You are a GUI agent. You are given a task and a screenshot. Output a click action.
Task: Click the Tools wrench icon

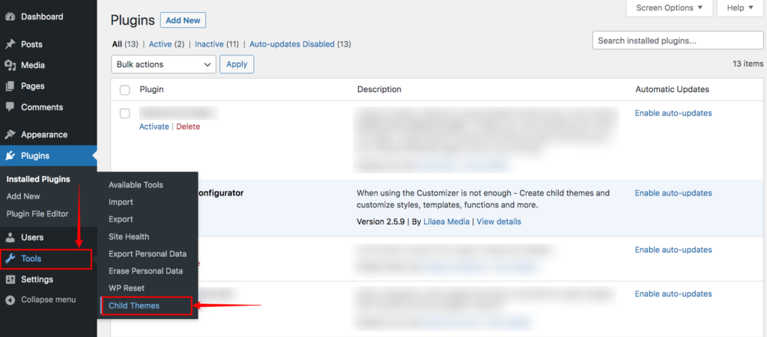[x=10, y=259]
